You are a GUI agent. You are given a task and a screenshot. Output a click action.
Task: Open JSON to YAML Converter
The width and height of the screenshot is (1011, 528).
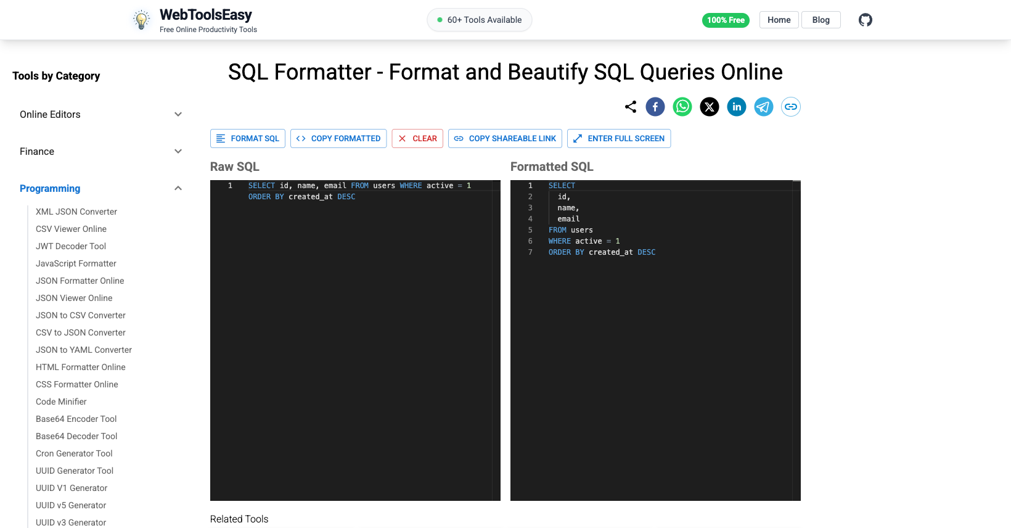click(84, 350)
